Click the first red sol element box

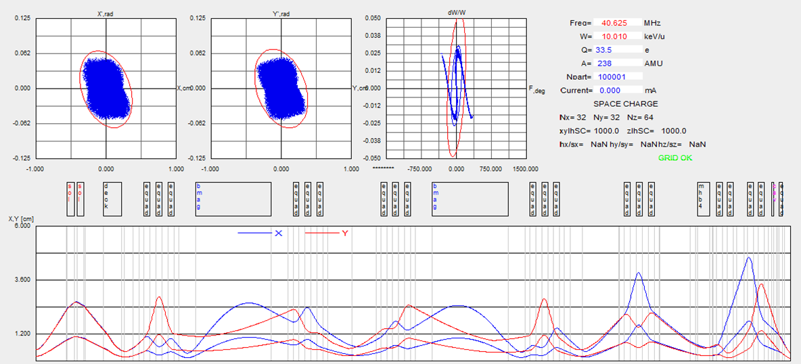click(x=70, y=198)
